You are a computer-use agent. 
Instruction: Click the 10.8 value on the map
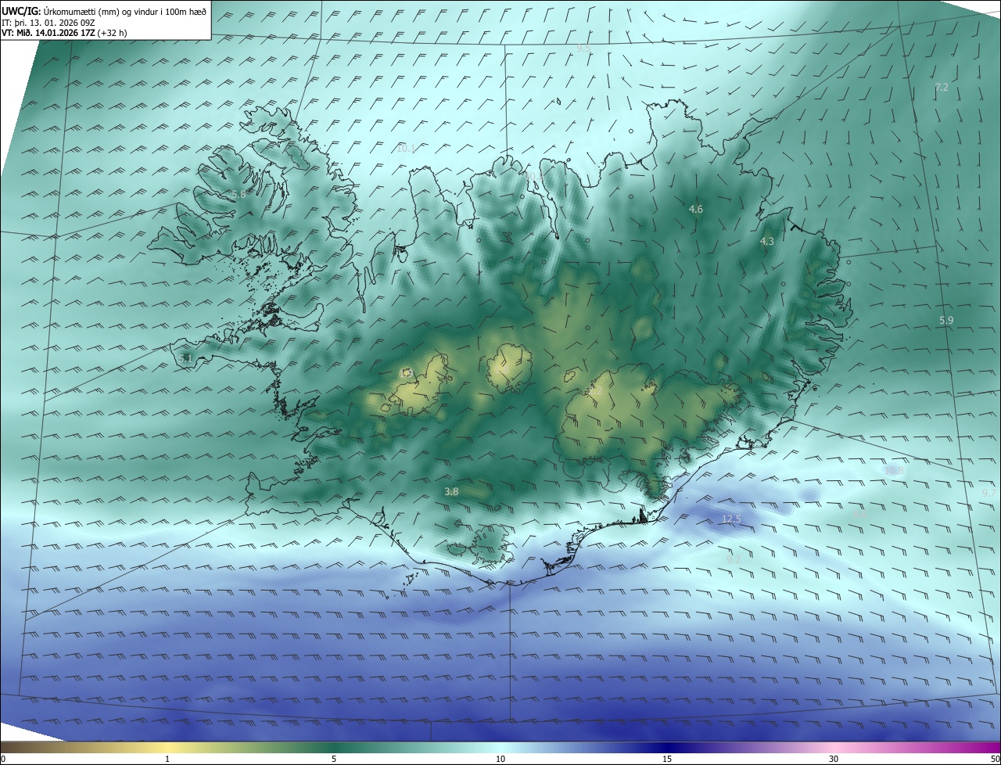[894, 470]
